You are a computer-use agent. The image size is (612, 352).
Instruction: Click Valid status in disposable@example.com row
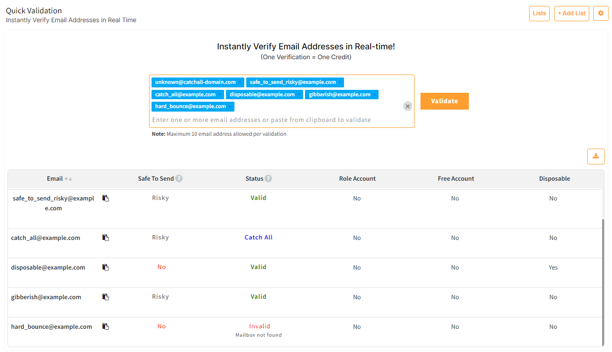(259, 267)
